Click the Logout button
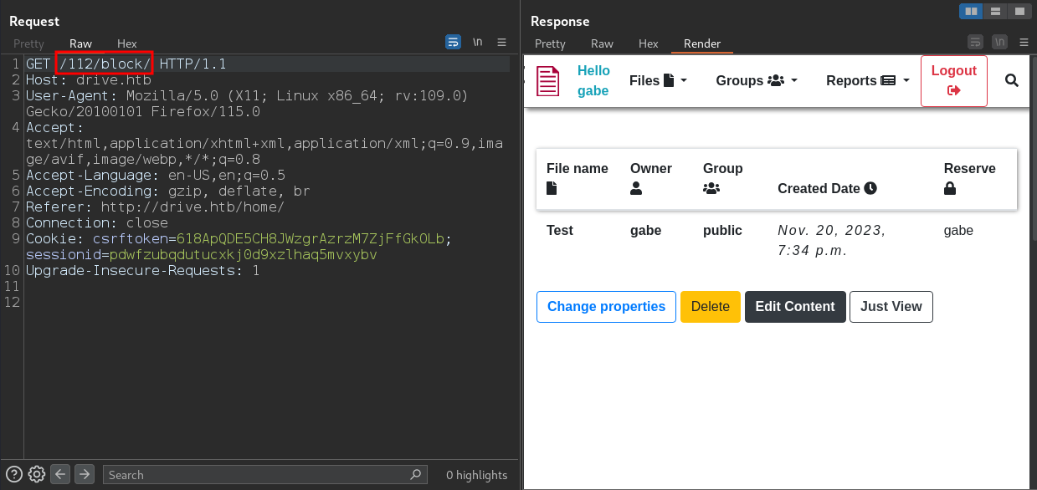Screen dimensions: 1037x490 click(x=954, y=80)
